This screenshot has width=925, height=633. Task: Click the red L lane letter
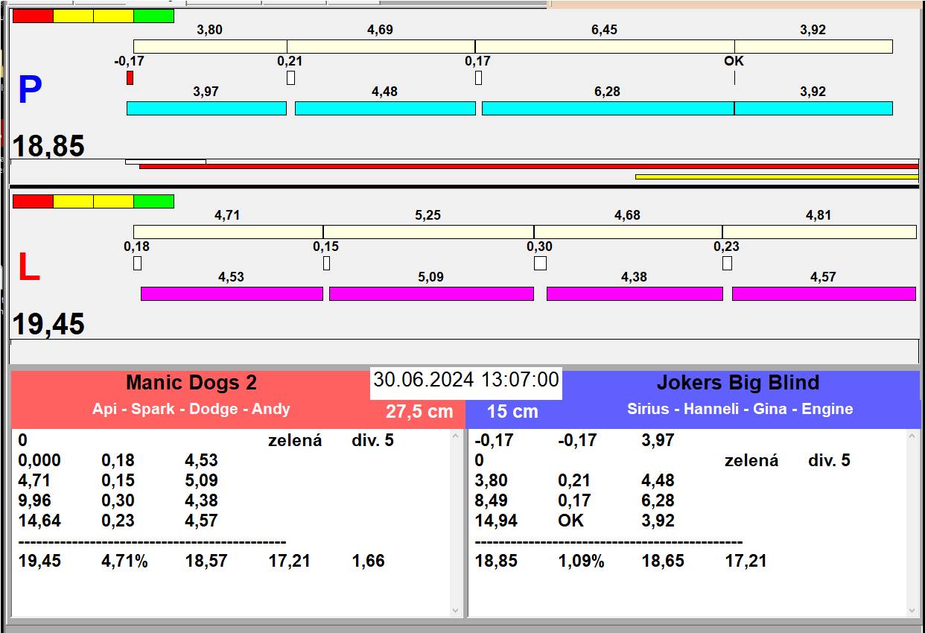click(x=28, y=268)
